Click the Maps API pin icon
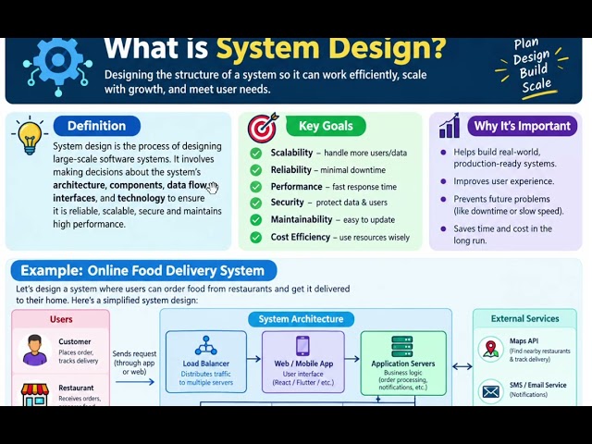 point(490,350)
